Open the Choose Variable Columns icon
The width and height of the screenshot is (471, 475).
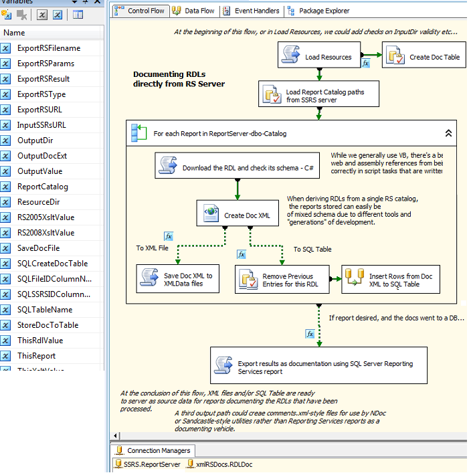78,15
